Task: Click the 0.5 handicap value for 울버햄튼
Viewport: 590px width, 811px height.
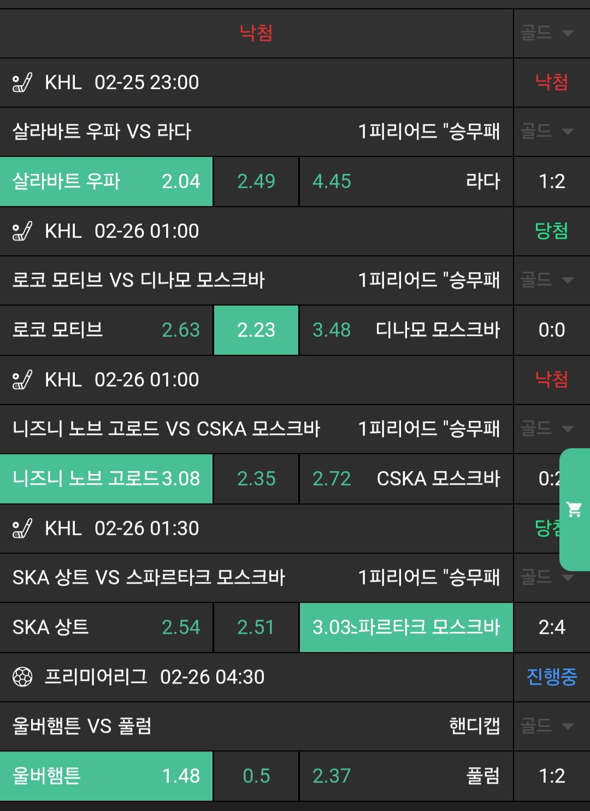Action: (x=256, y=776)
